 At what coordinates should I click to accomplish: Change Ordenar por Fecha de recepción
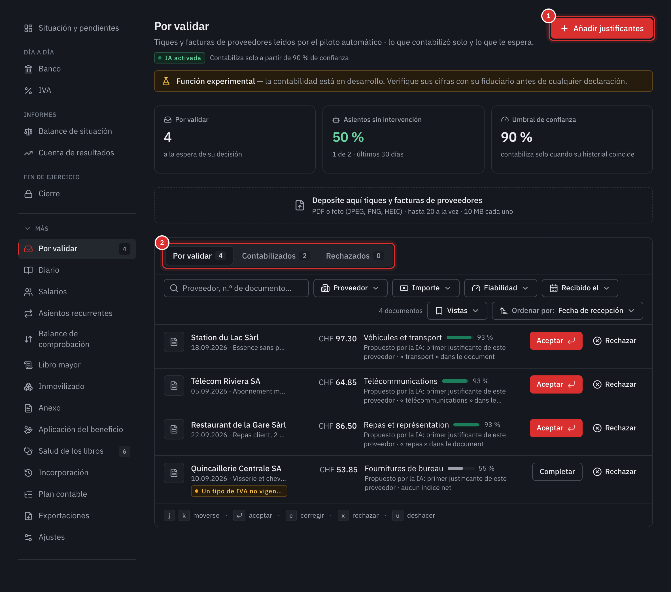567,311
